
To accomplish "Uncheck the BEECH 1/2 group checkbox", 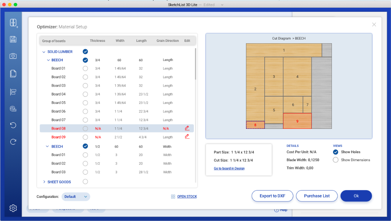I will pos(85,146).
